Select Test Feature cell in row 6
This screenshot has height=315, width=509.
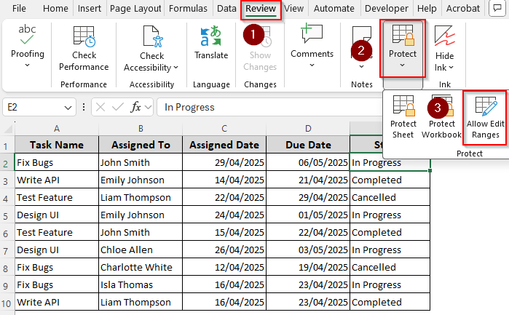tap(57, 232)
